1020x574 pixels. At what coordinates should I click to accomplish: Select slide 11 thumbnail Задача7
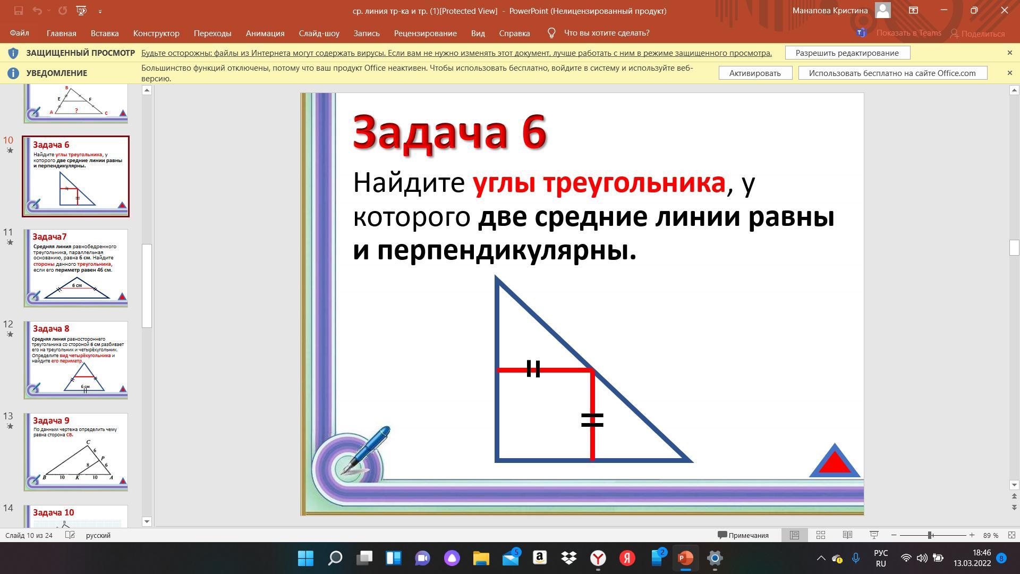coord(75,268)
